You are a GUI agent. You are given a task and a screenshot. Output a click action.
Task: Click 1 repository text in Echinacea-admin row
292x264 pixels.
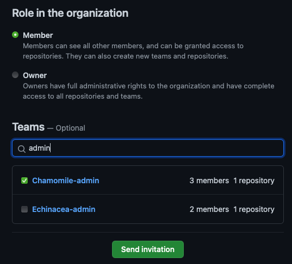click(x=254, y=209)
